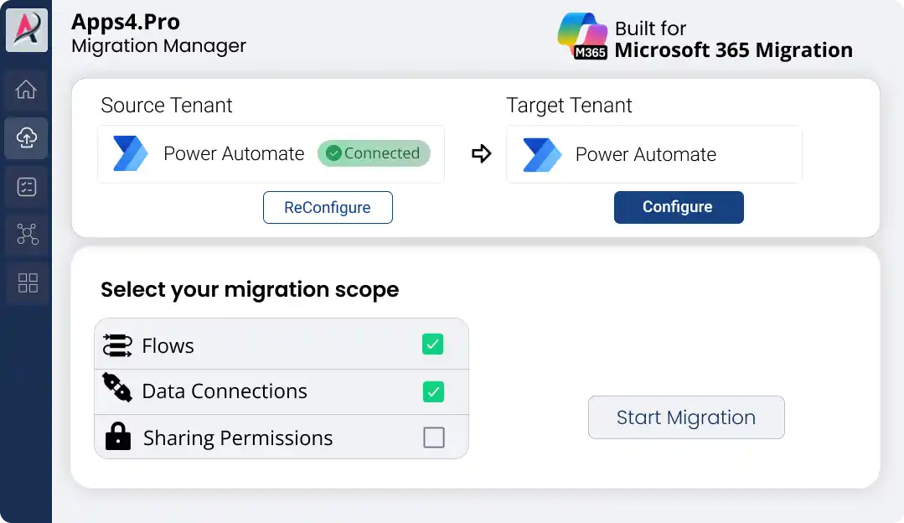Open the task checklist sidebar icon
This screenshot has width=904, height=523.
pyautogui.click(x=27, y=187)
